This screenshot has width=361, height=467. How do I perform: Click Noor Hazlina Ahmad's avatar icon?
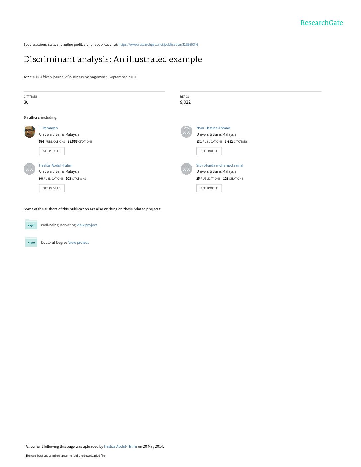pos(186,132)
